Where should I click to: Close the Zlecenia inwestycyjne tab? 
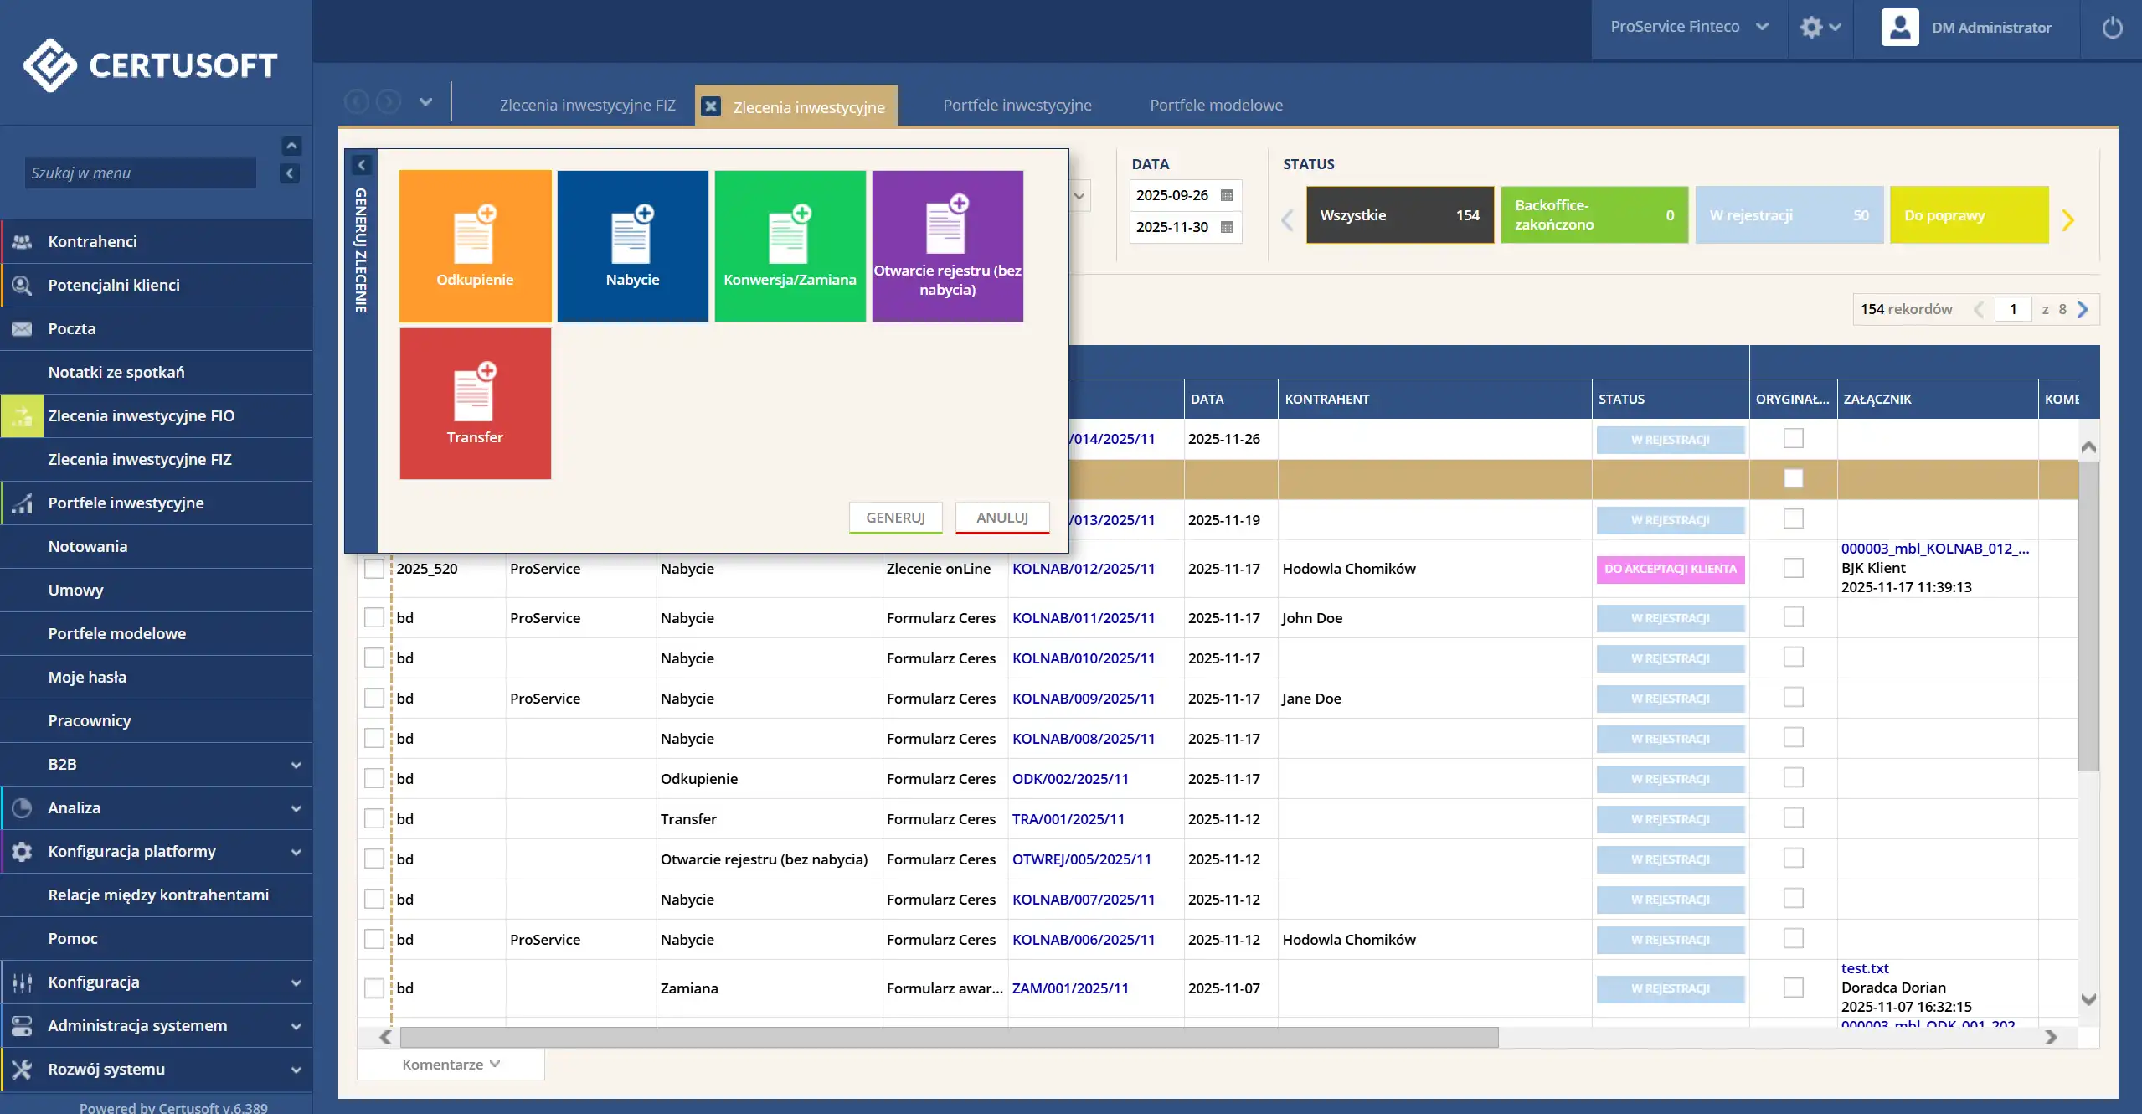711,106
